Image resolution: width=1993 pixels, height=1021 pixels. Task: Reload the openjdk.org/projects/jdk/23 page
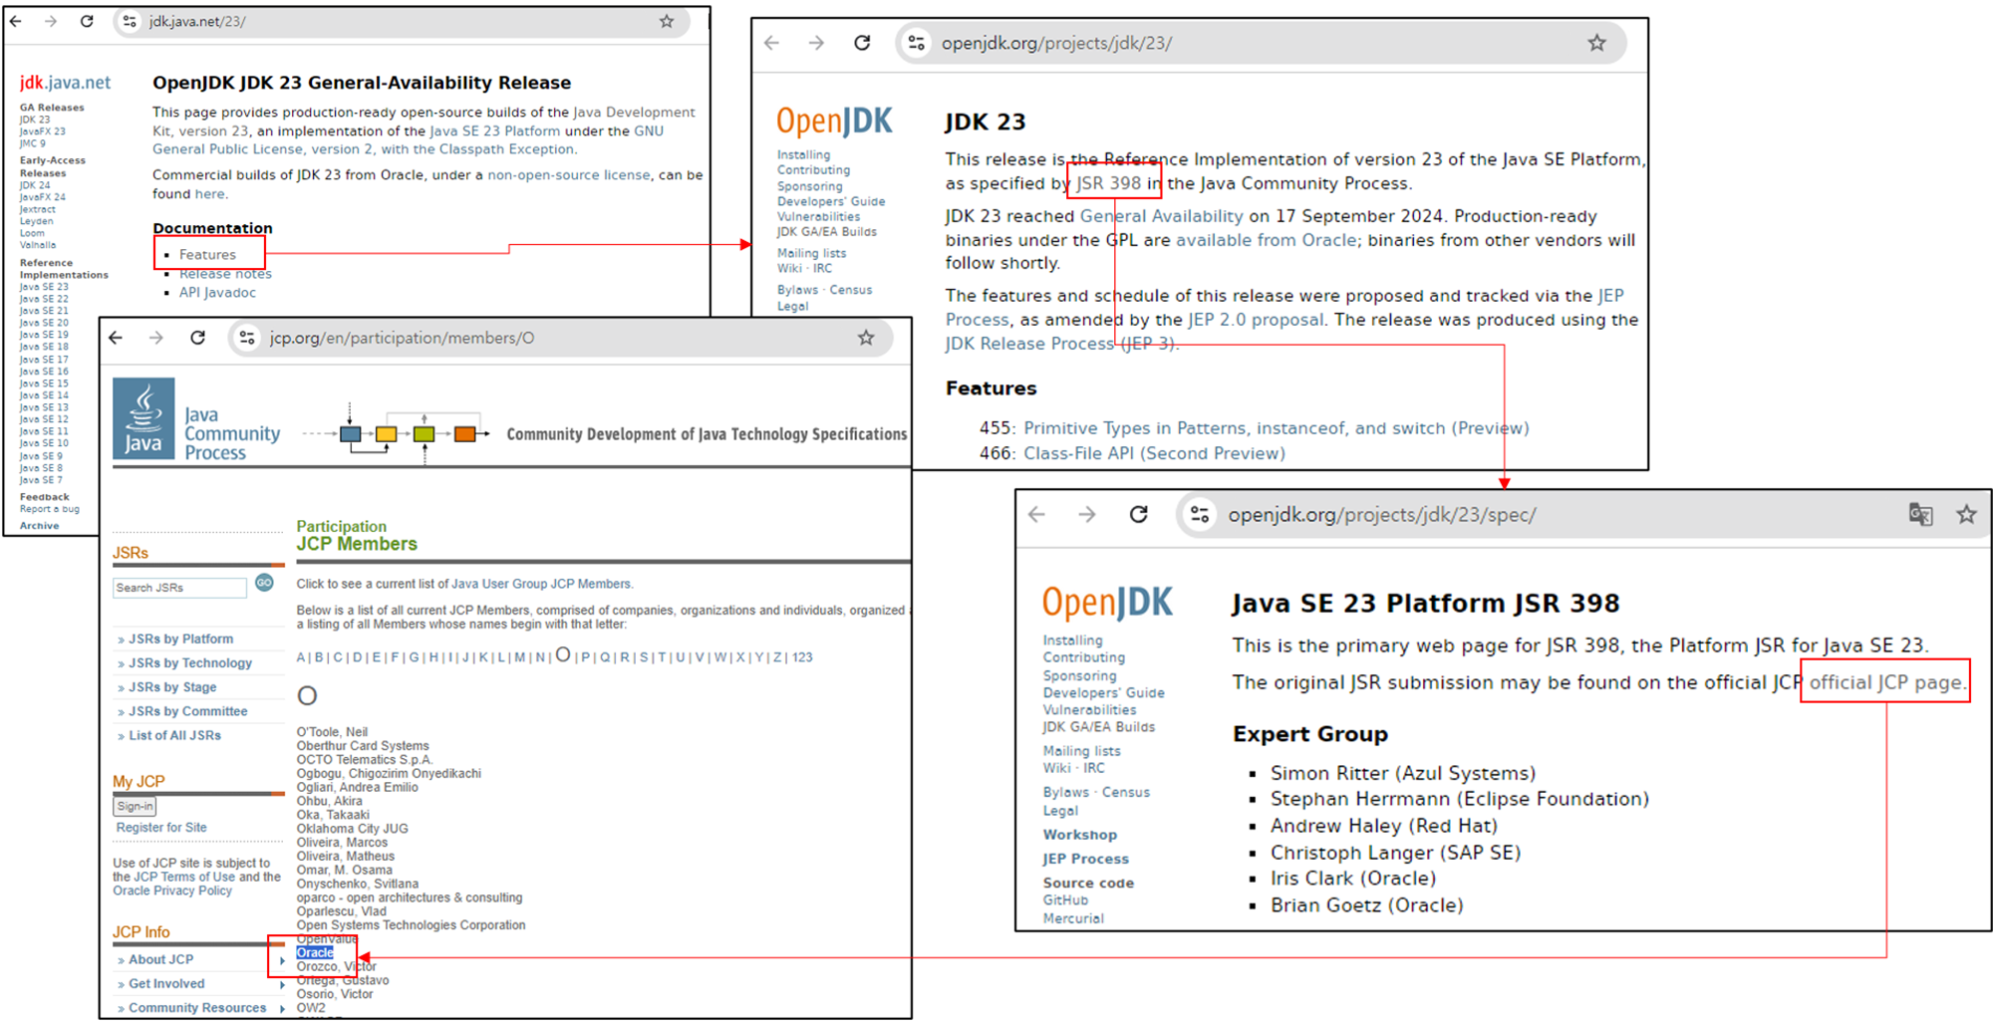[862, 43]
